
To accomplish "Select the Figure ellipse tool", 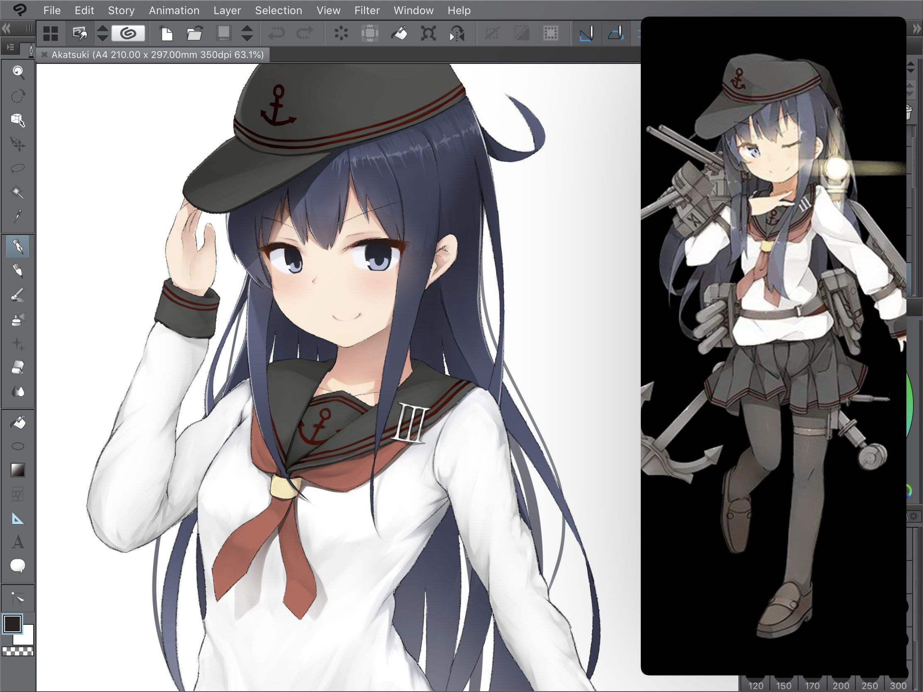I will (17, 446).
